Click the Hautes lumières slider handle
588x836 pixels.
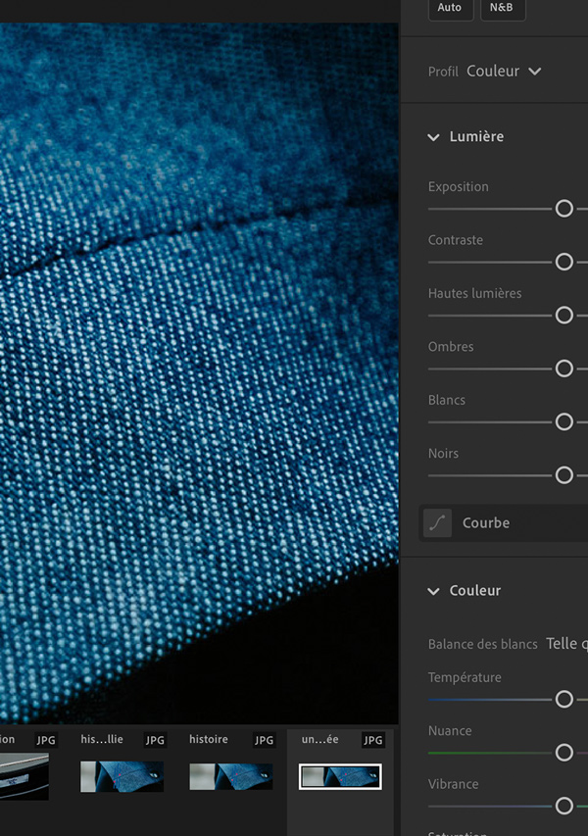[564, 316]
